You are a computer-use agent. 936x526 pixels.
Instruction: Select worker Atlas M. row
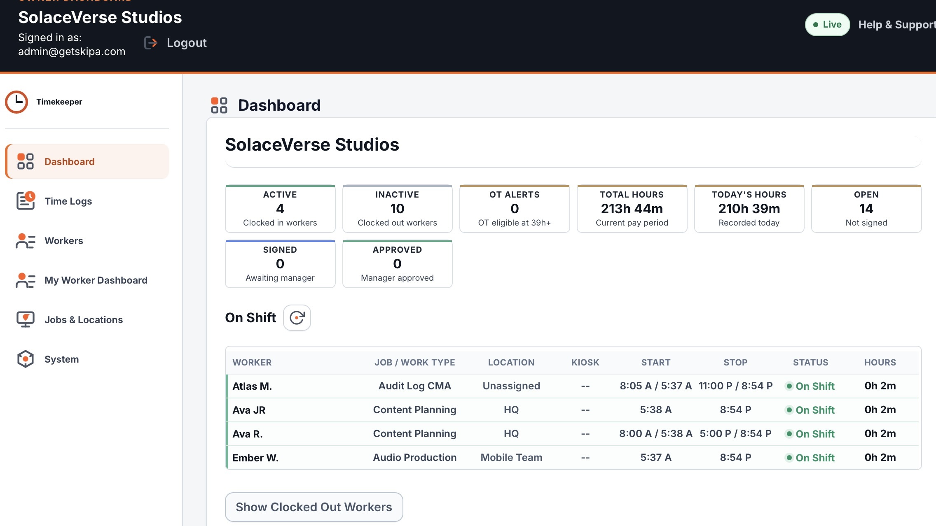coord(573,386)
